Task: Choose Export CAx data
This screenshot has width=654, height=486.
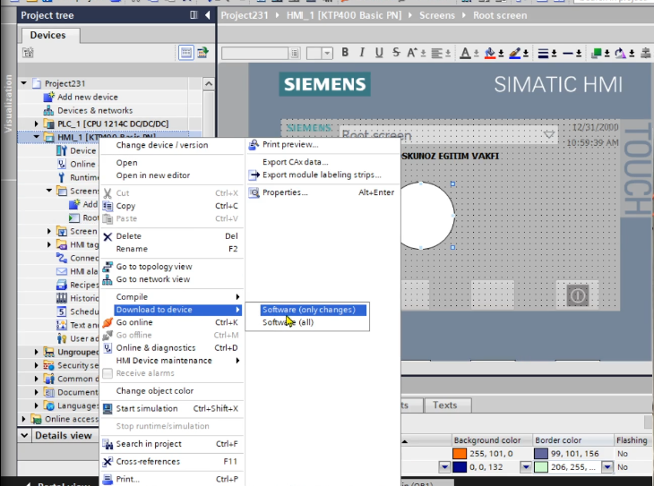Action: click(x=296, y=162)
